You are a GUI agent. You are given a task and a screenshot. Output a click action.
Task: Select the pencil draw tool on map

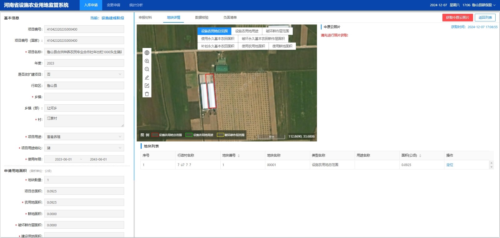click(x=147, y=77)
